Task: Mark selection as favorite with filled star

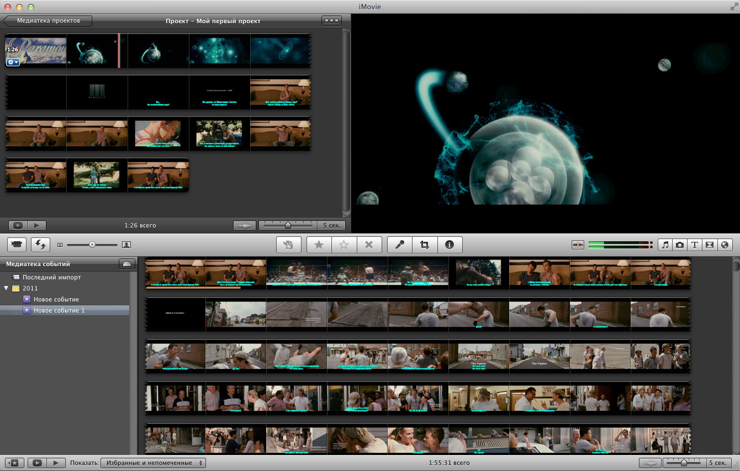Action: (319, 245)
